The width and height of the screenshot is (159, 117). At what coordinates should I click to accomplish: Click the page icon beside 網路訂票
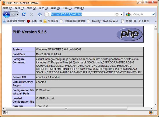pos(123,21)
